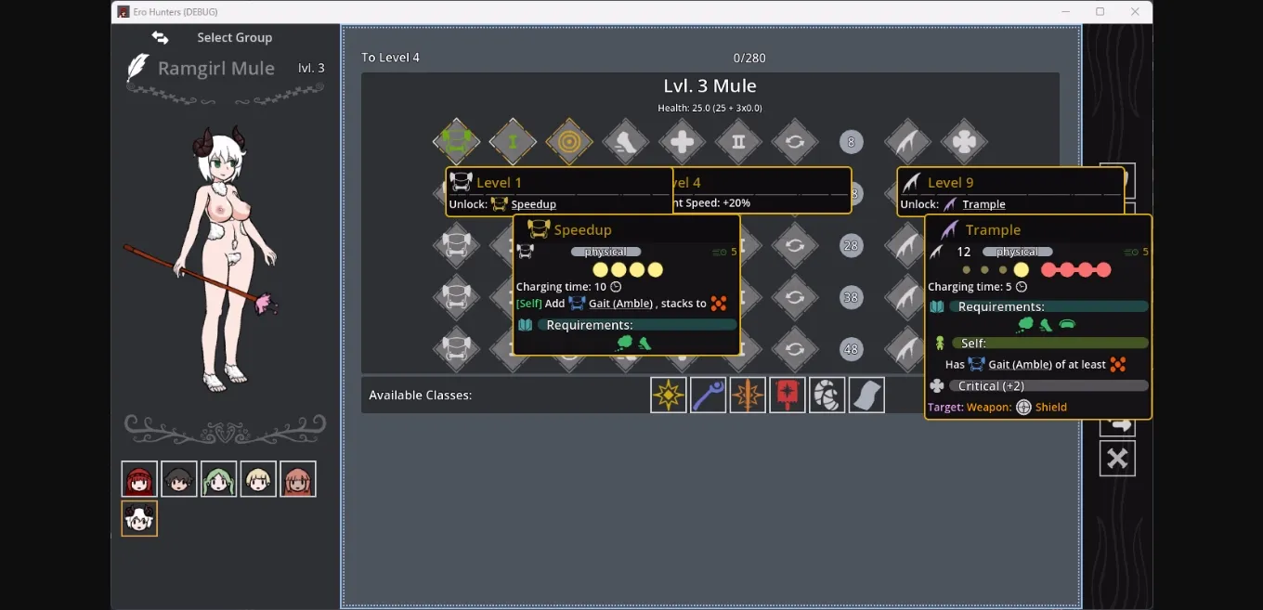Select the orange burst class icon

click(748, 395)
